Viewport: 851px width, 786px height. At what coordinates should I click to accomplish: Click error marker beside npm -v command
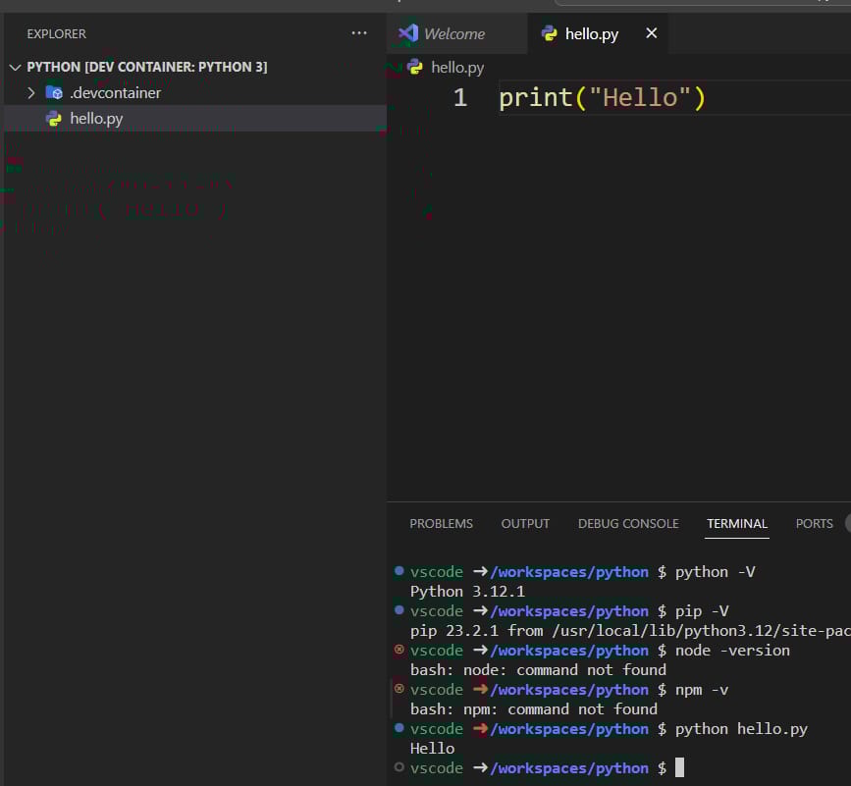[399, 689]
